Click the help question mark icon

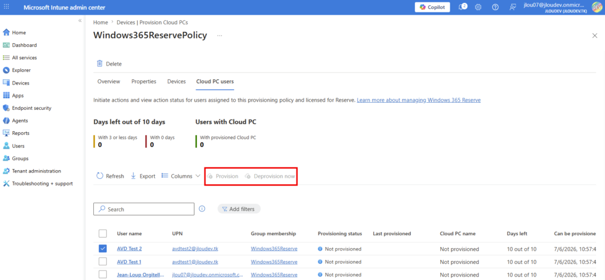[x=496, y=7]
